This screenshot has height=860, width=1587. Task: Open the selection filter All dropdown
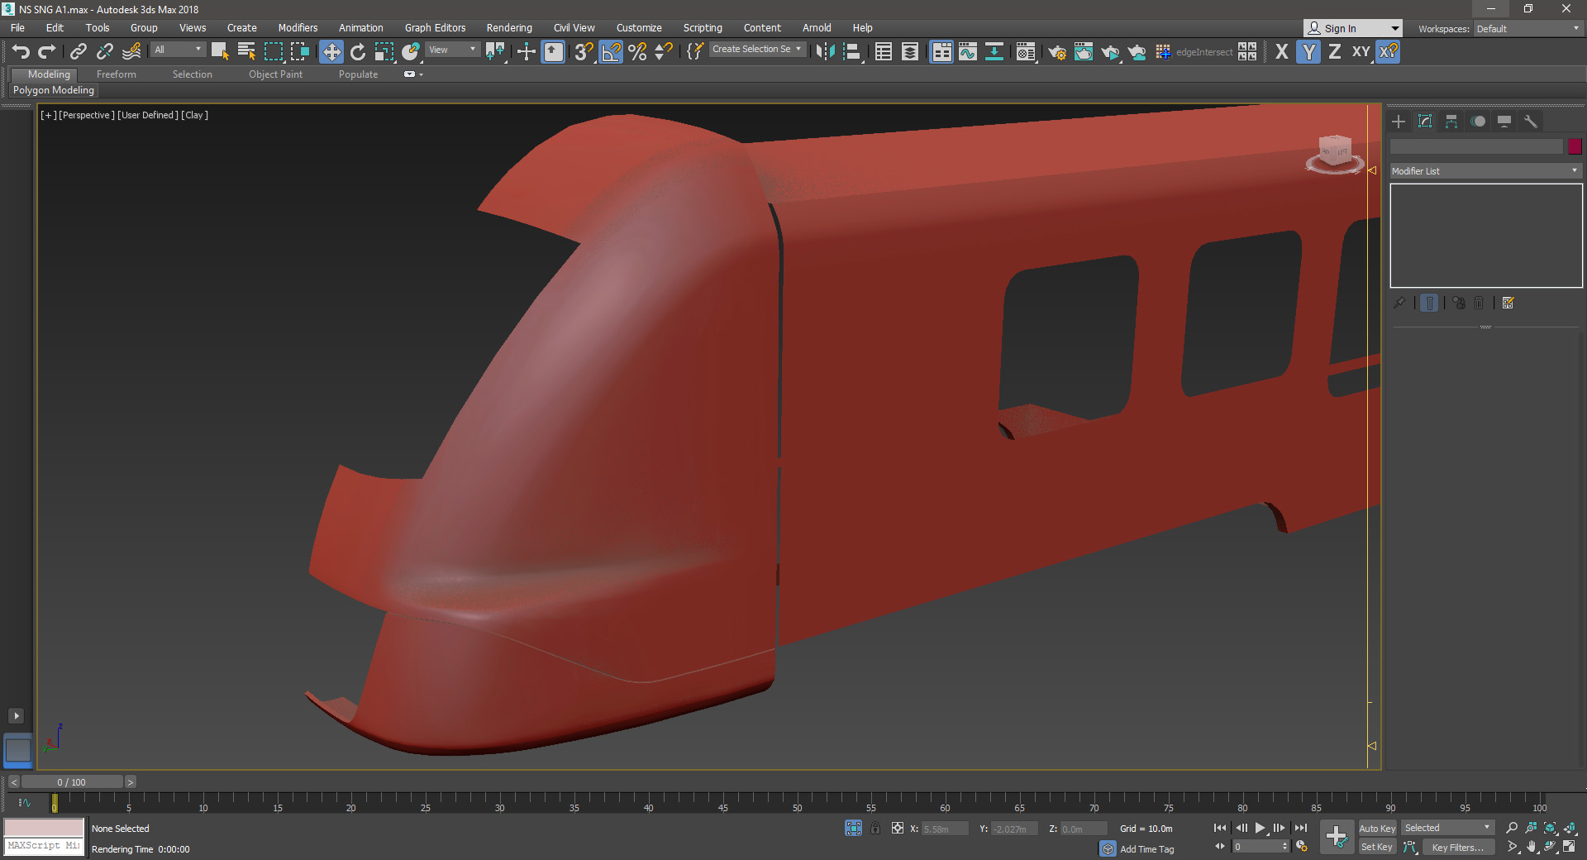178,50
